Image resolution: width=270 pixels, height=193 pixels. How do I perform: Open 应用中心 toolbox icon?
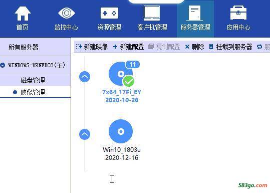pos(238,13)
